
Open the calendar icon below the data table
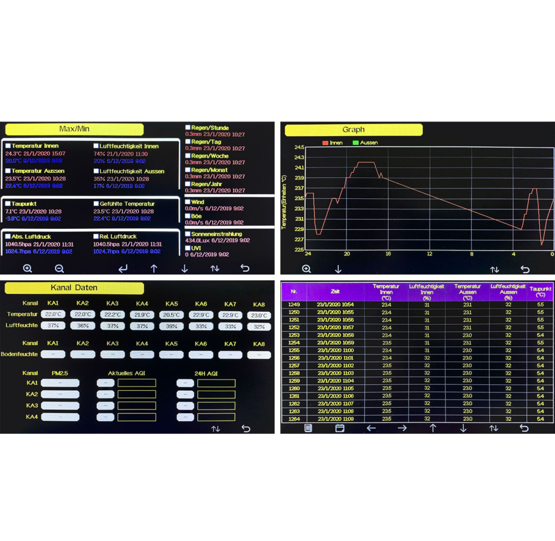click(x=340, y=428)
